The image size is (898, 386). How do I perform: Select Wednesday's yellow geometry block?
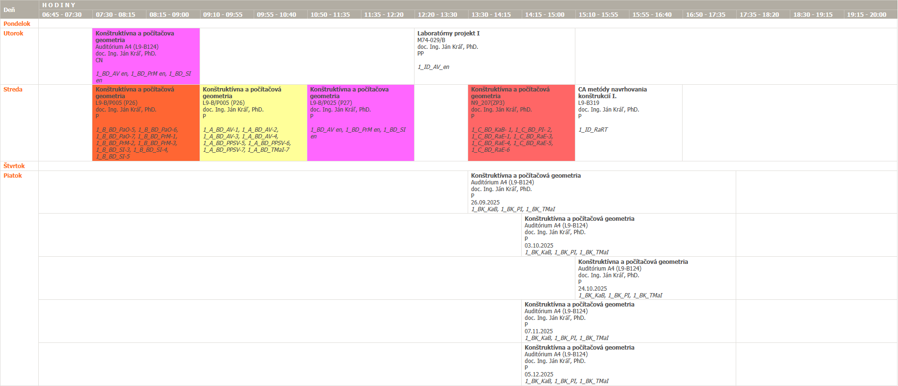coord(253,123)
